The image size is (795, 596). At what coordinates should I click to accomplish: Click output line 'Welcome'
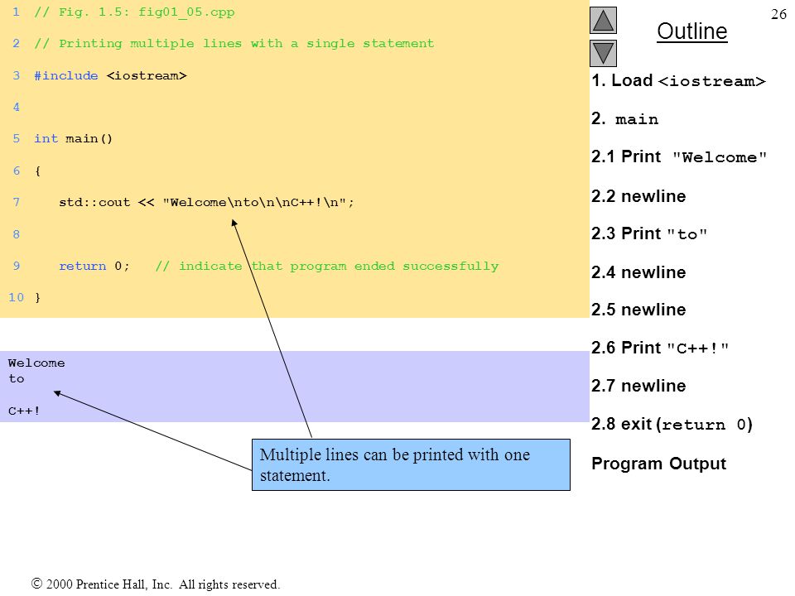click(x=36, y=363)
